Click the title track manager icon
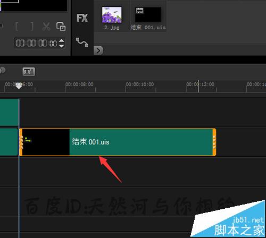 [29, 72]
